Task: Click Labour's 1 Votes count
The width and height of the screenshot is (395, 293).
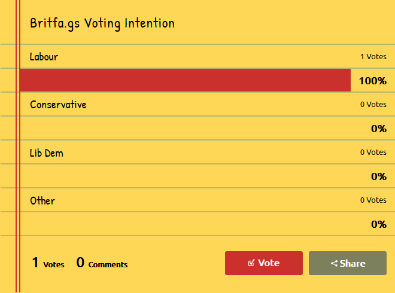Action: pos(373,57)
